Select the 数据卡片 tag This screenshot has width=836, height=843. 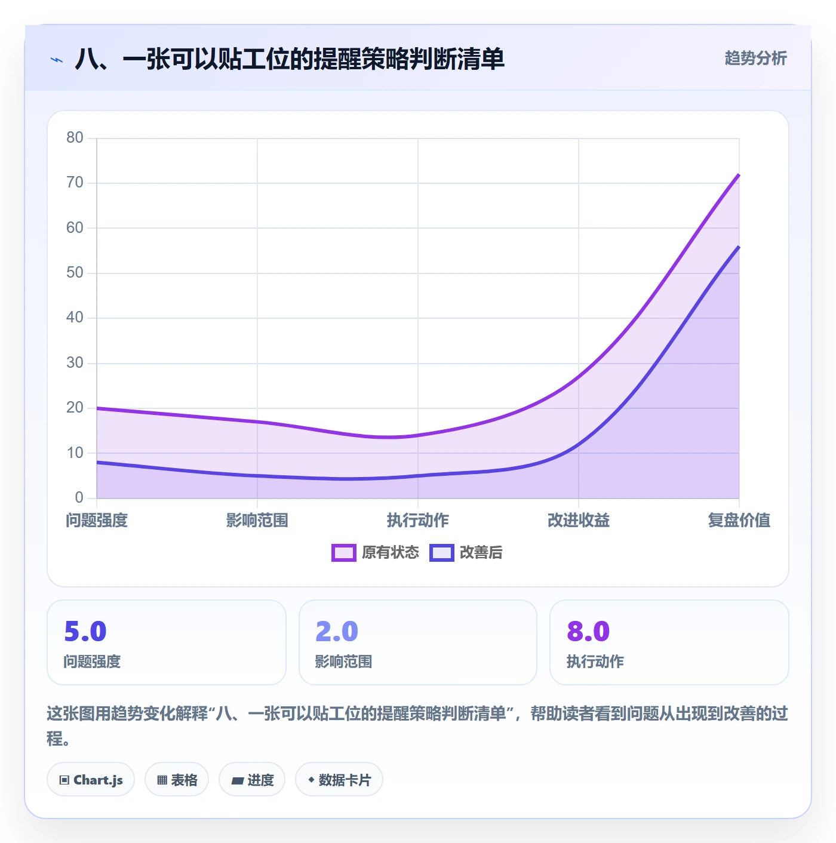(339, 780)
